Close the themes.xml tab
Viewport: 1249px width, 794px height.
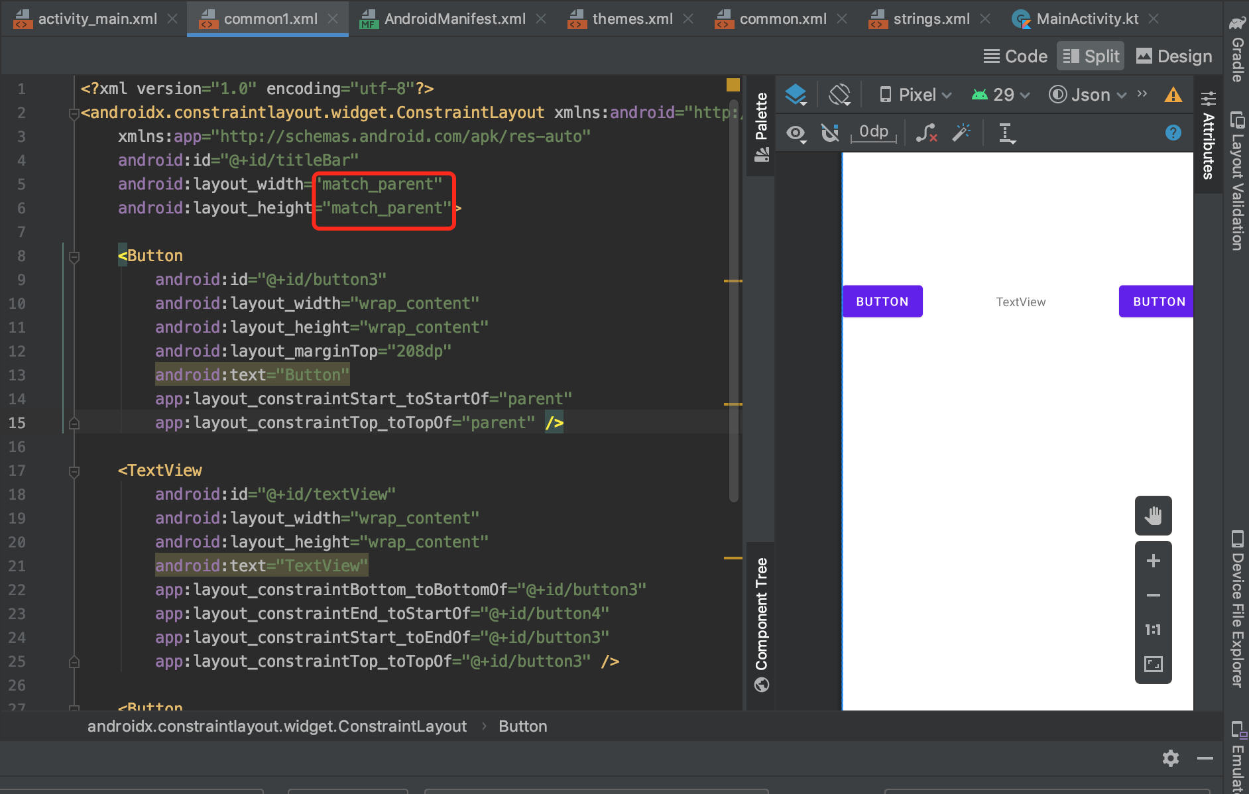[x=688, y=19]
